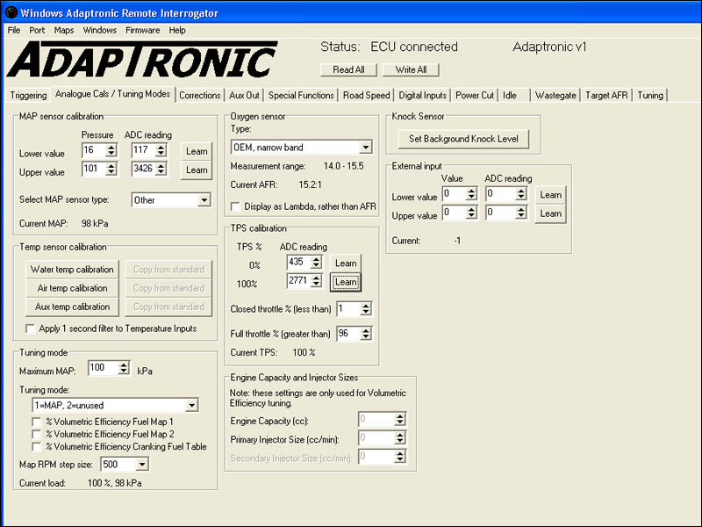Open the Maps menu
Viewport: 702px width, 527px height.
[63, 30]
